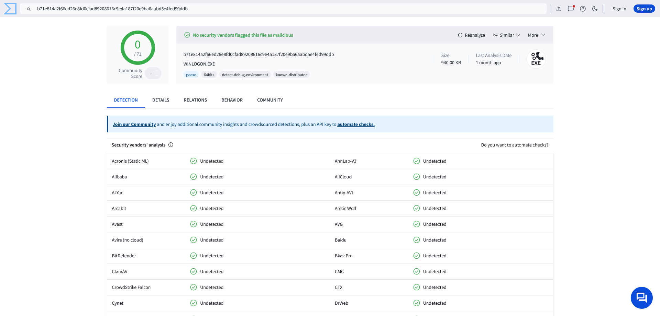
Task: Click the AhnLab-V3 undetected check icon
Action: pos(417,161)
